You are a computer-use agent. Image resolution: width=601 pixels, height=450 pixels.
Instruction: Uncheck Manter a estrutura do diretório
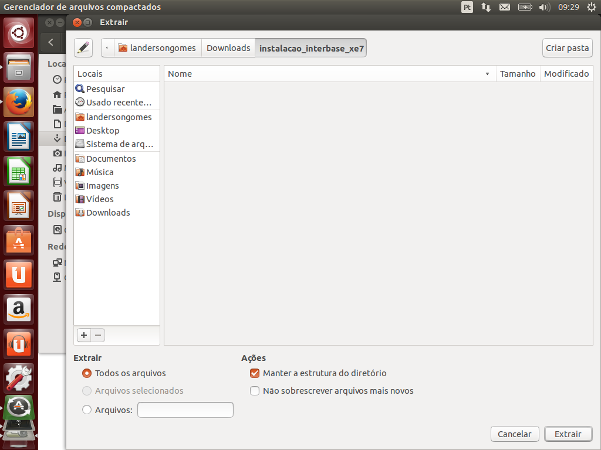[x=255, y=373]
